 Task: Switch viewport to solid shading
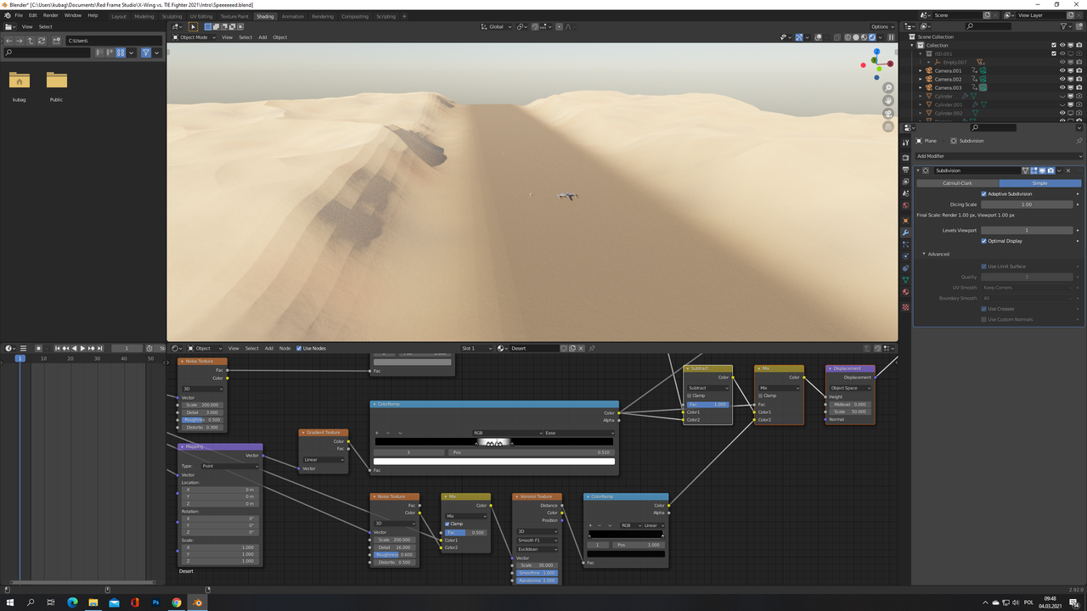855,37
